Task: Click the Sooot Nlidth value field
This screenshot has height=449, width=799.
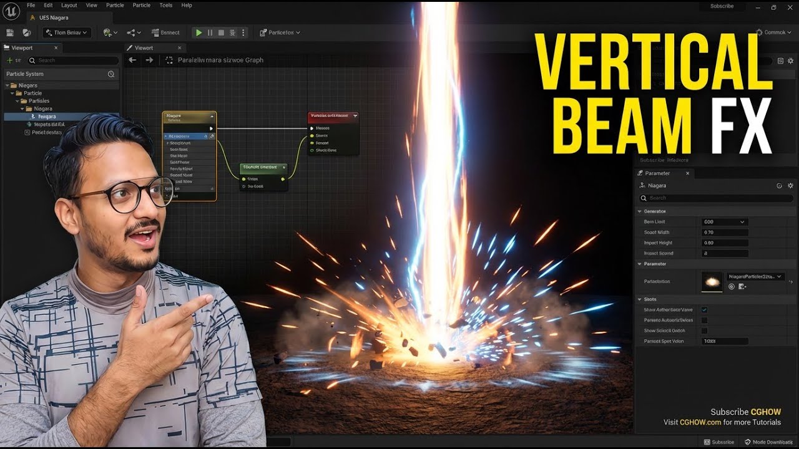Action: [x=725, y=233]
